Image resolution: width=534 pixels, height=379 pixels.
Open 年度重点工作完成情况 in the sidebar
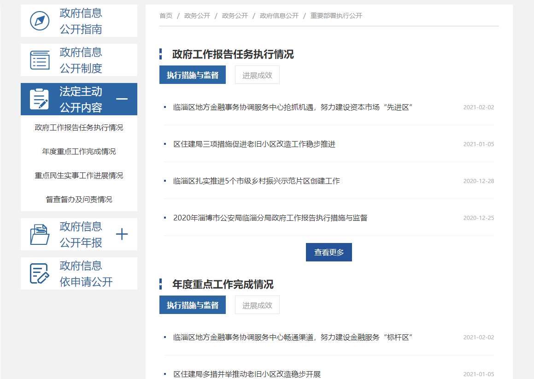coord(79,152)
